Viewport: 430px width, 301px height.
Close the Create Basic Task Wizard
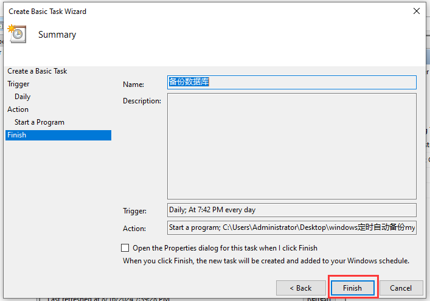click(x=416, y=11)
